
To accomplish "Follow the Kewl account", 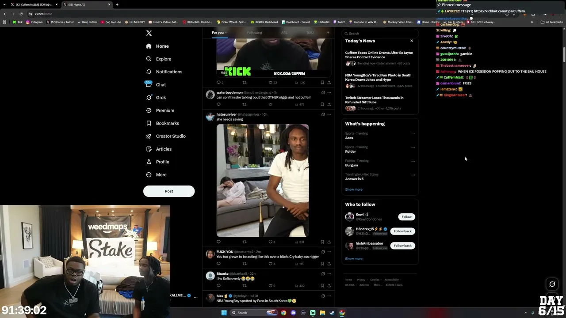I will coord(406,217).
